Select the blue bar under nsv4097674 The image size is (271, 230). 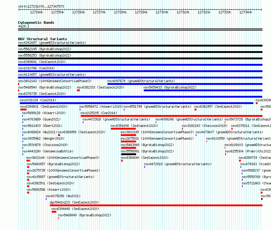coord(185,84)
